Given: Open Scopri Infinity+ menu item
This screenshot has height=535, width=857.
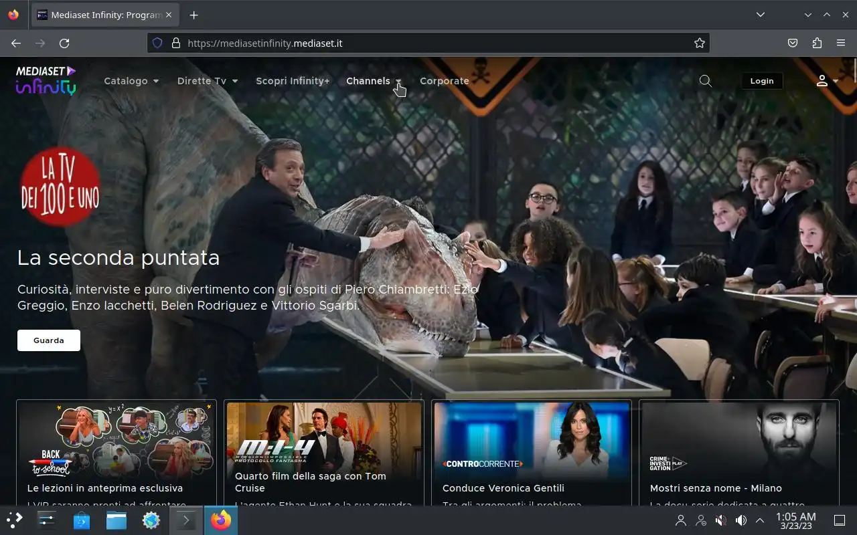Looking at the screenshot, I should tap(293, 81).
